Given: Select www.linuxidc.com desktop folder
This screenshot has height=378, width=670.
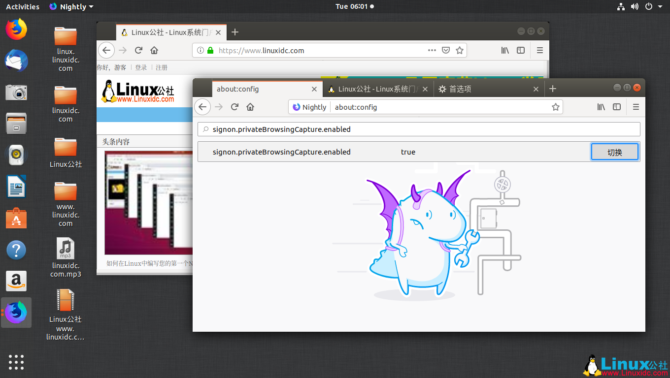Looking at the screenshot, I should [66, 204].
